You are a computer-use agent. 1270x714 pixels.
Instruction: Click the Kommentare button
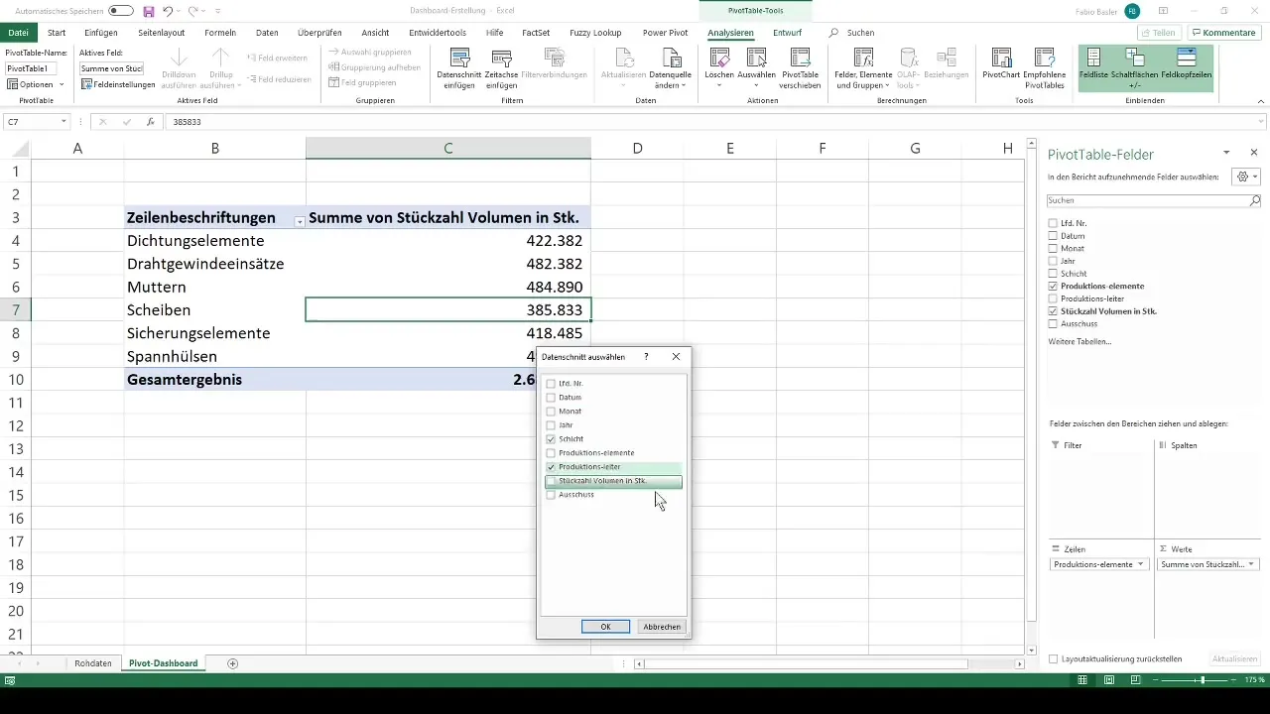click(1223, 33)
